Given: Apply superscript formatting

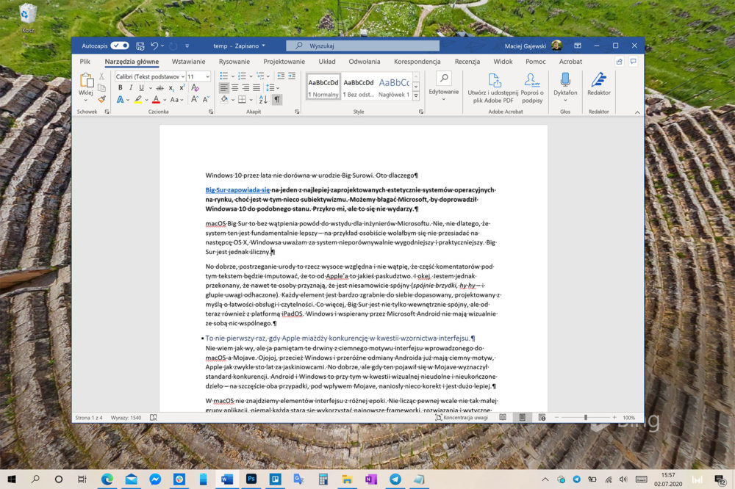Looking at the screenshot, I should pos(182,88).
